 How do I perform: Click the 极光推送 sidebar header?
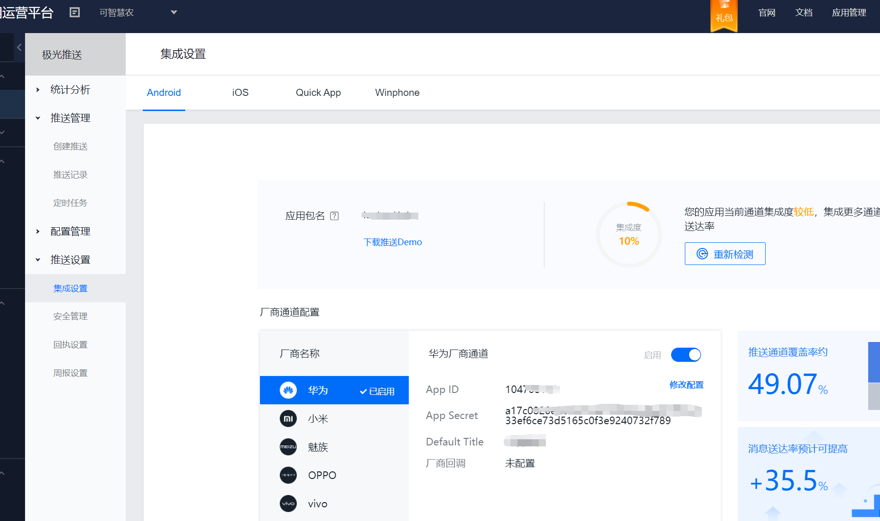[x=76, y=54]
